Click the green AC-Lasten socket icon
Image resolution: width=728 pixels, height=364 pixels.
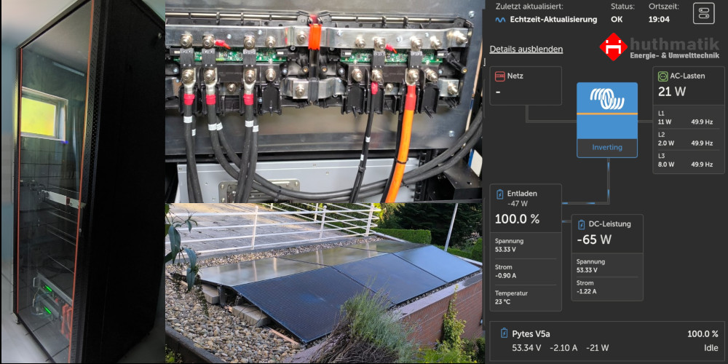coord(662,76)
